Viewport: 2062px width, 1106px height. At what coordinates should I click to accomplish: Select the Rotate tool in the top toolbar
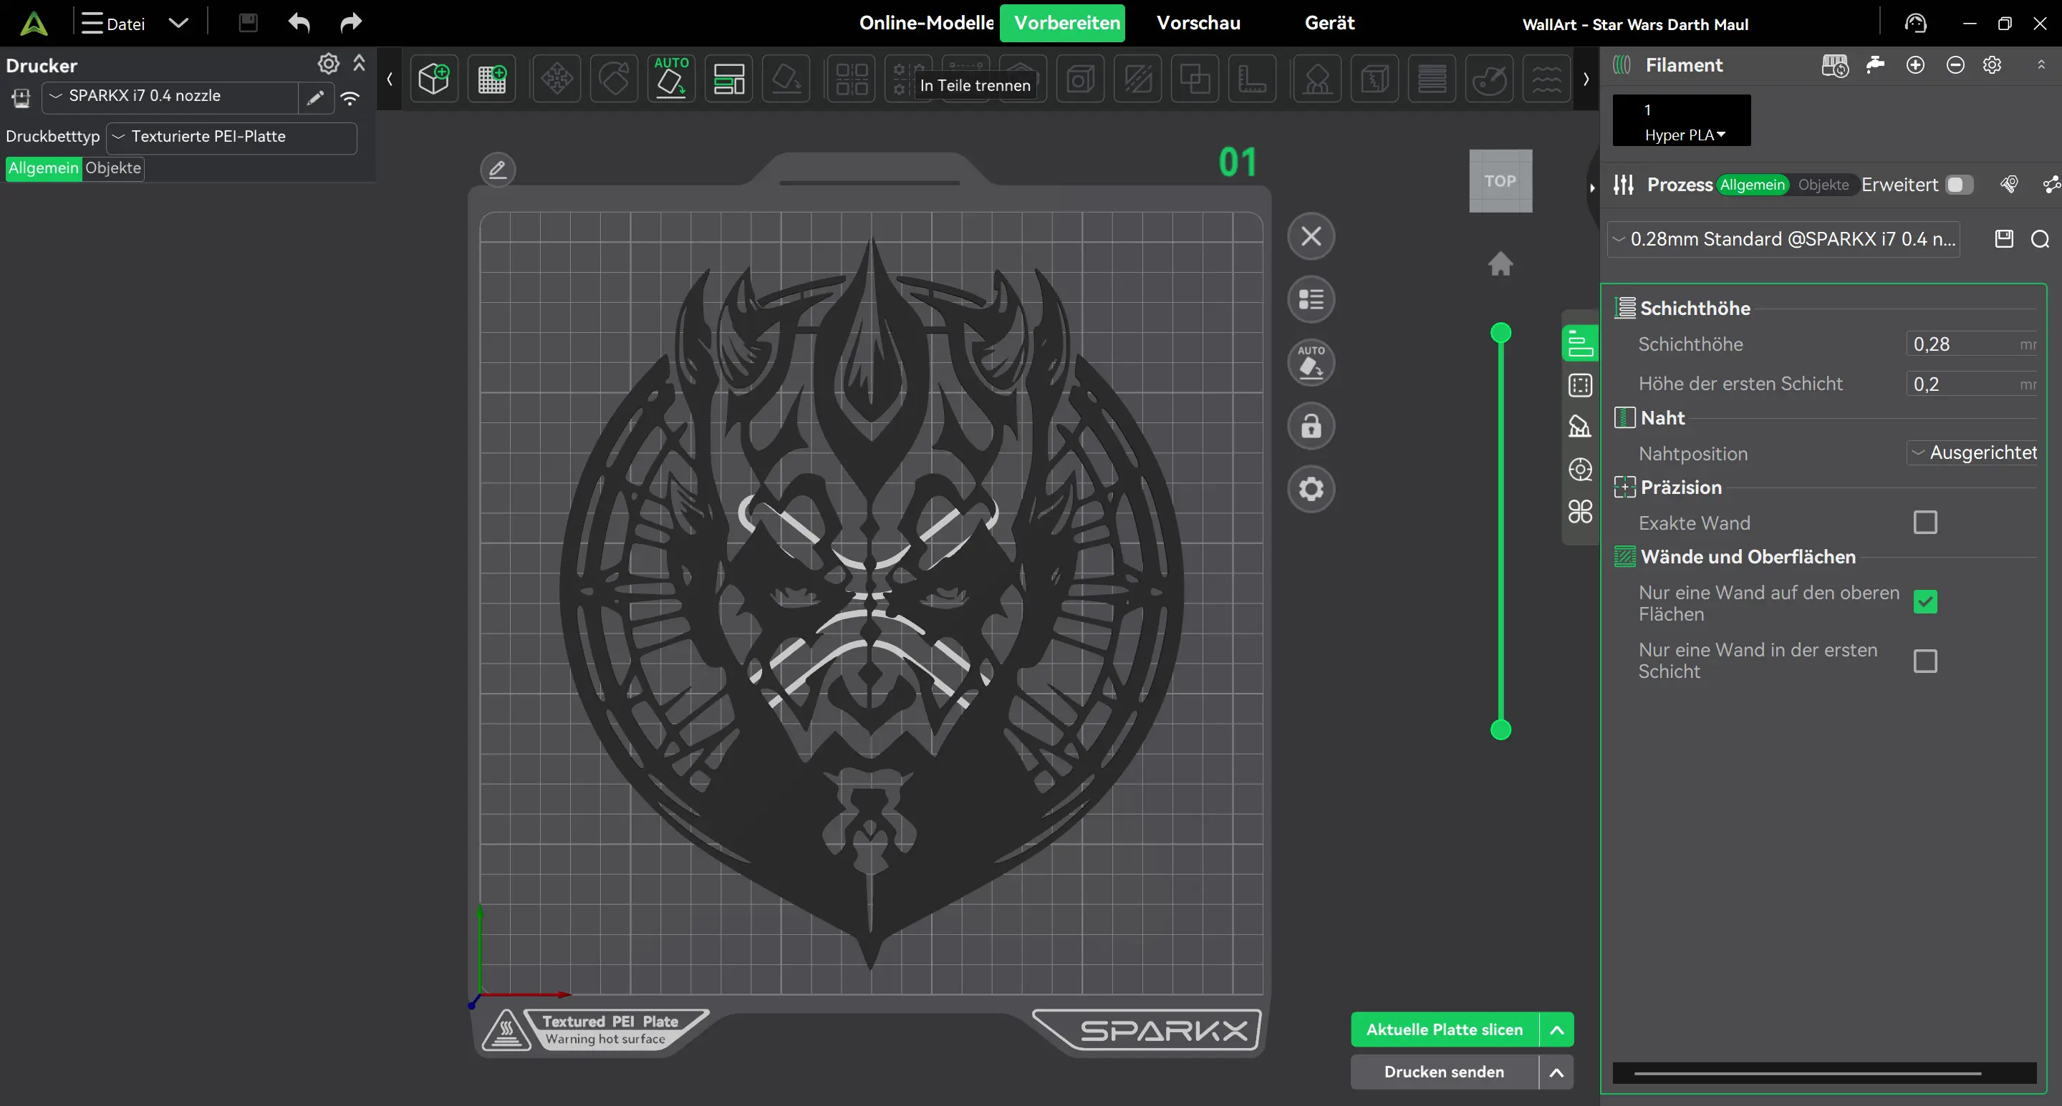tap(614, 79)
